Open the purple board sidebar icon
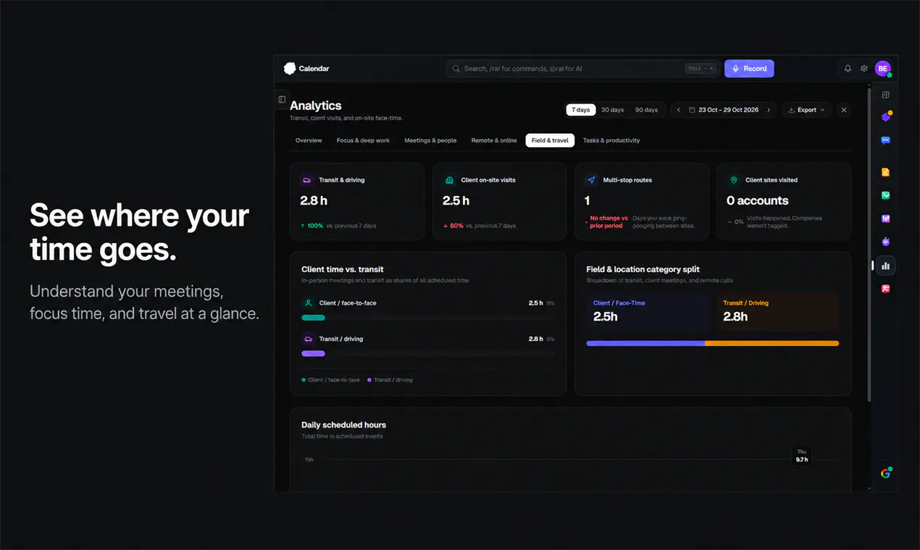The width and height of the screenshot is (920, 550). coord(885,219)
